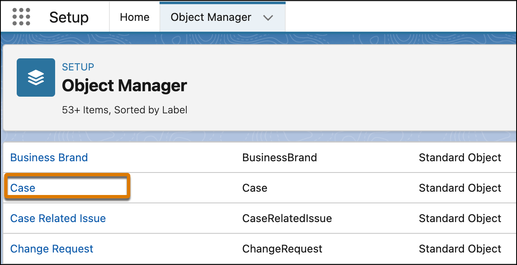The width and height of the screenshot is (517, 265).
Task: Open the highlighted Case object
Action: click(x=23, y=188)
